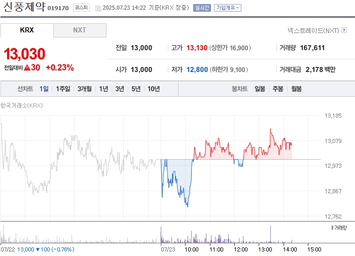
Task: Open the 월봉 monthly candle chart
Action: (296, 89)
